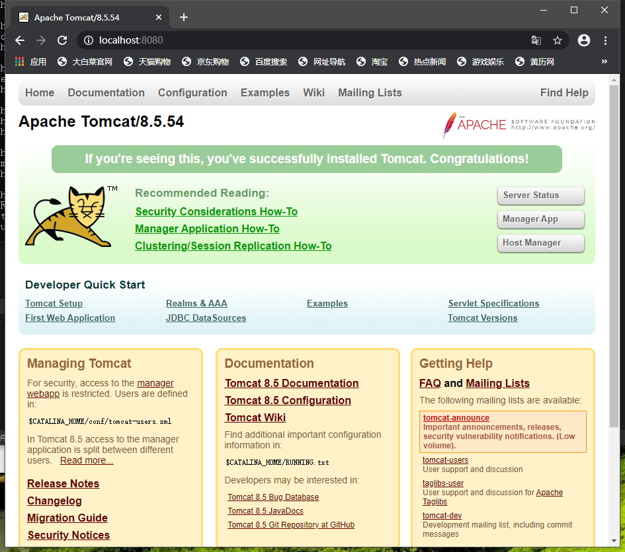The image size is (625, 552).
Task: Open Migration Guide link
Action: 67,518
